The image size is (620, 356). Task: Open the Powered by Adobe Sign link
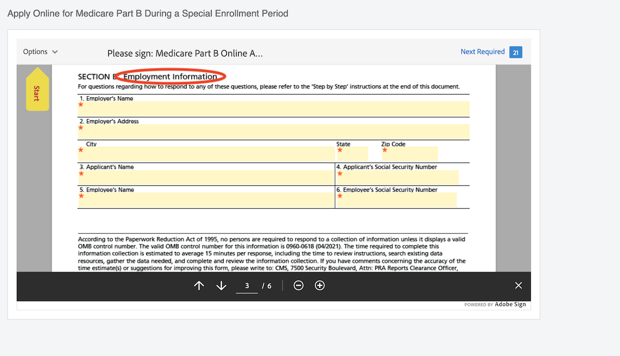[495, 304]
